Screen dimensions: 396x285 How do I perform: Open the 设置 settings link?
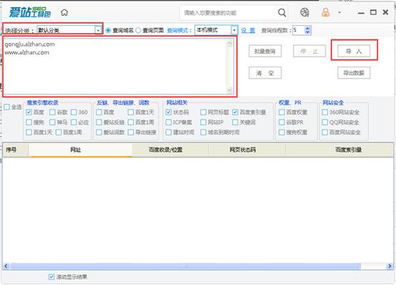click(x=248, y=31)
